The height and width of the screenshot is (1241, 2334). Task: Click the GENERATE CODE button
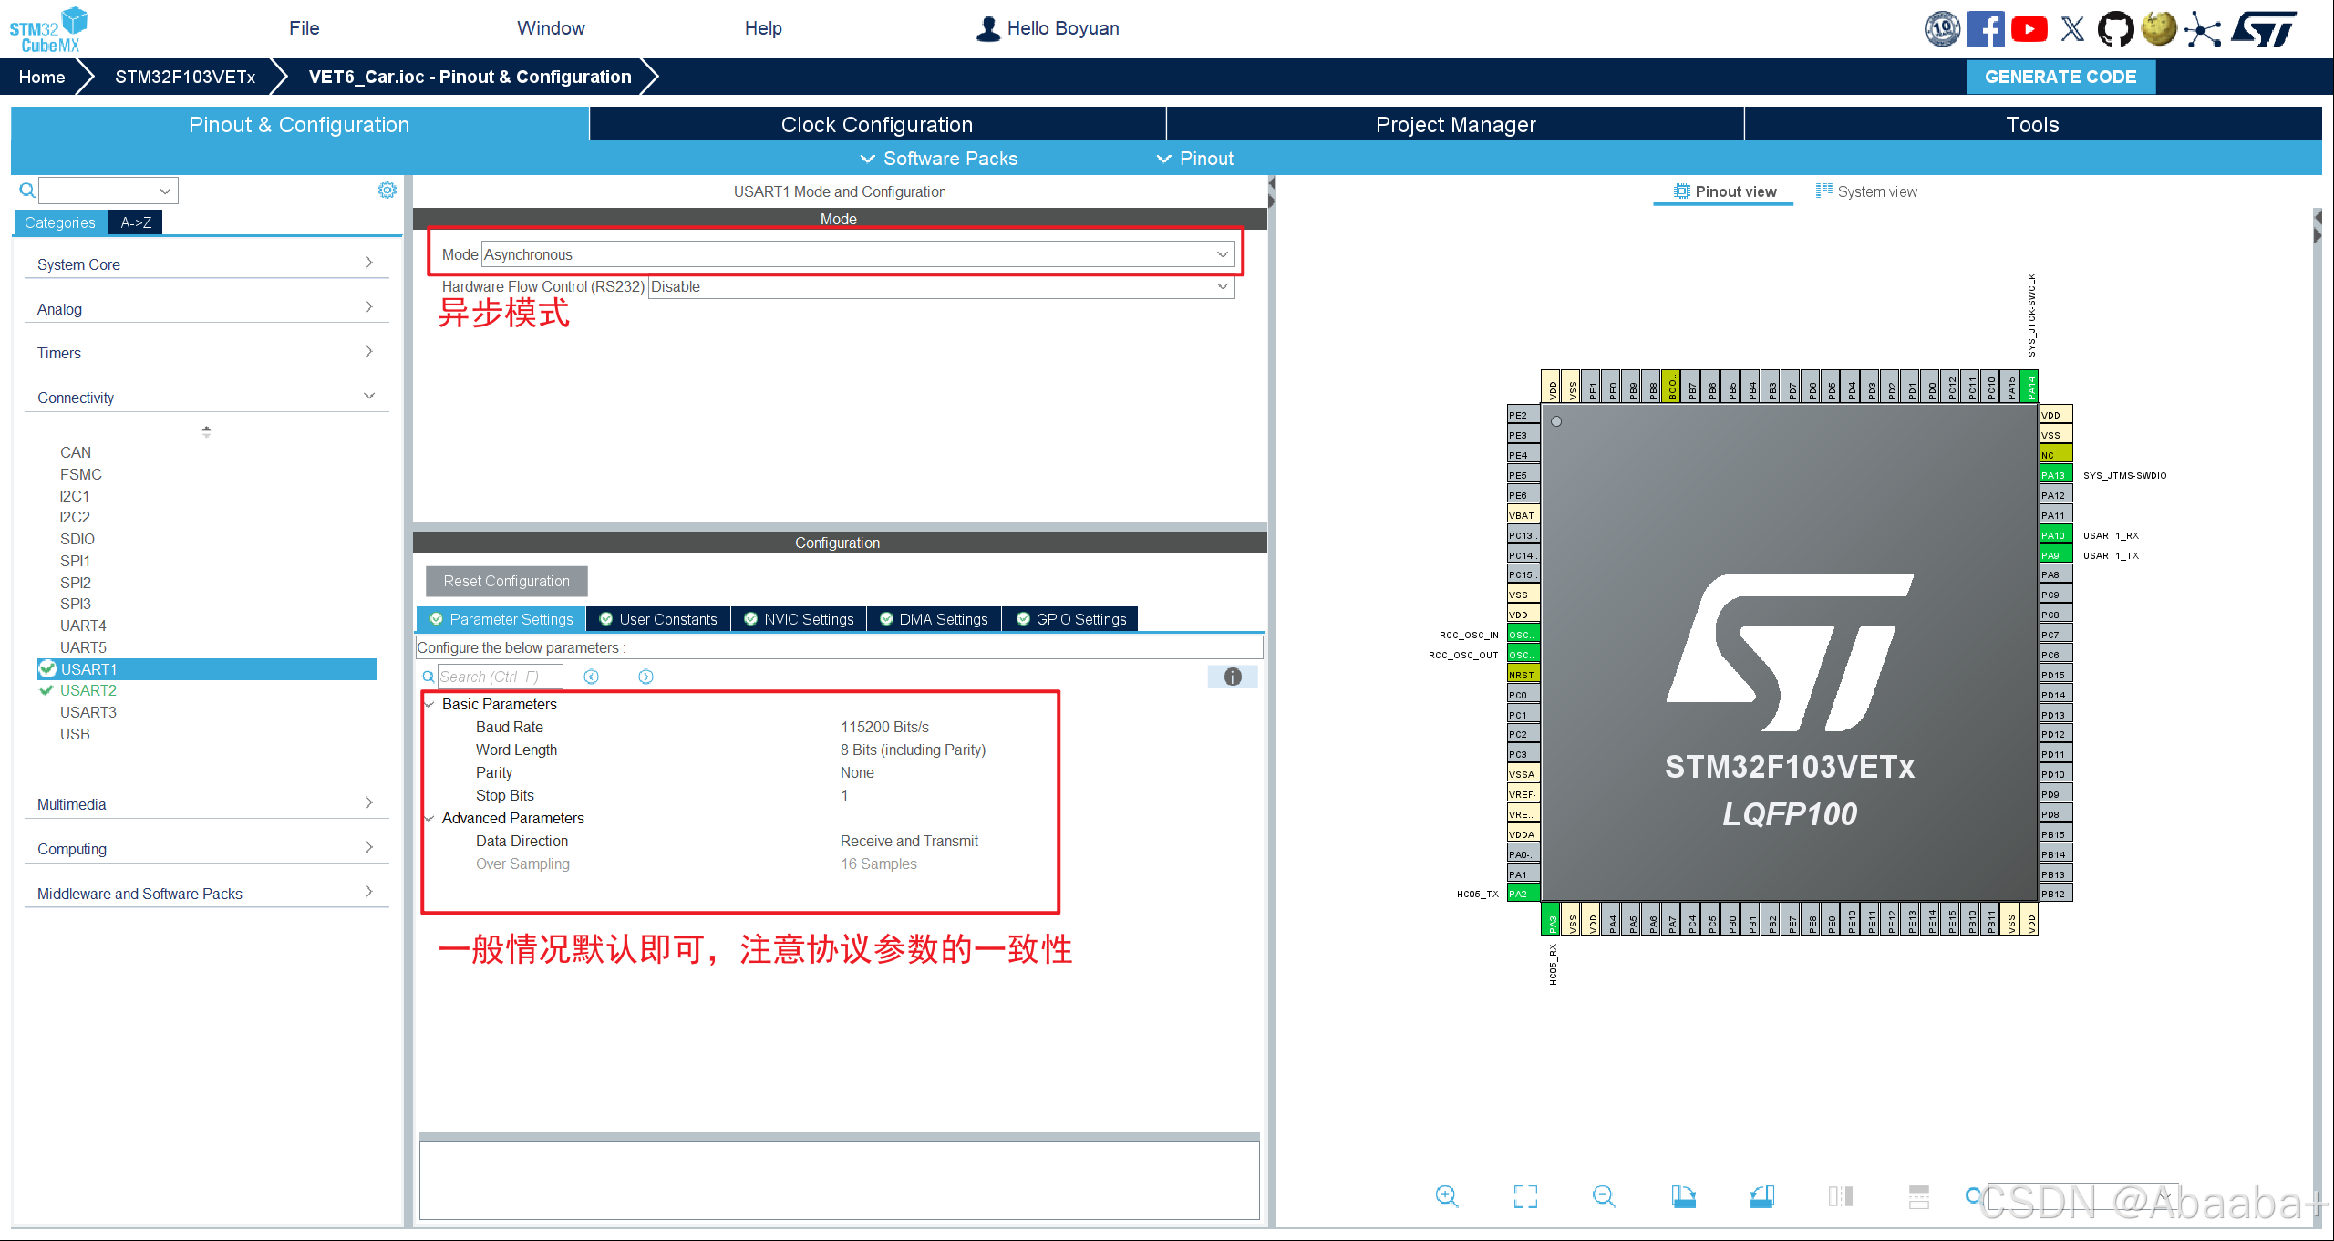pyautogui.click(x=2060, y=77)
